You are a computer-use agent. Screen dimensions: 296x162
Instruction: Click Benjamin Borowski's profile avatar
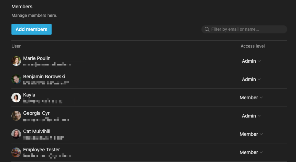pyautogui.click(x=16, y=79)
